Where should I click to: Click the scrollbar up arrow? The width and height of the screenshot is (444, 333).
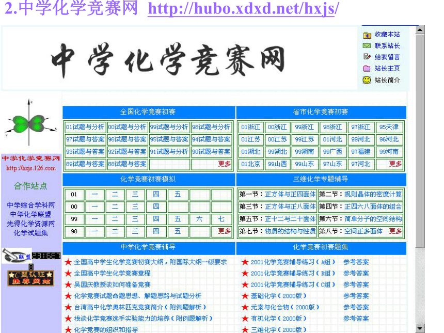(x=420, y=29)
